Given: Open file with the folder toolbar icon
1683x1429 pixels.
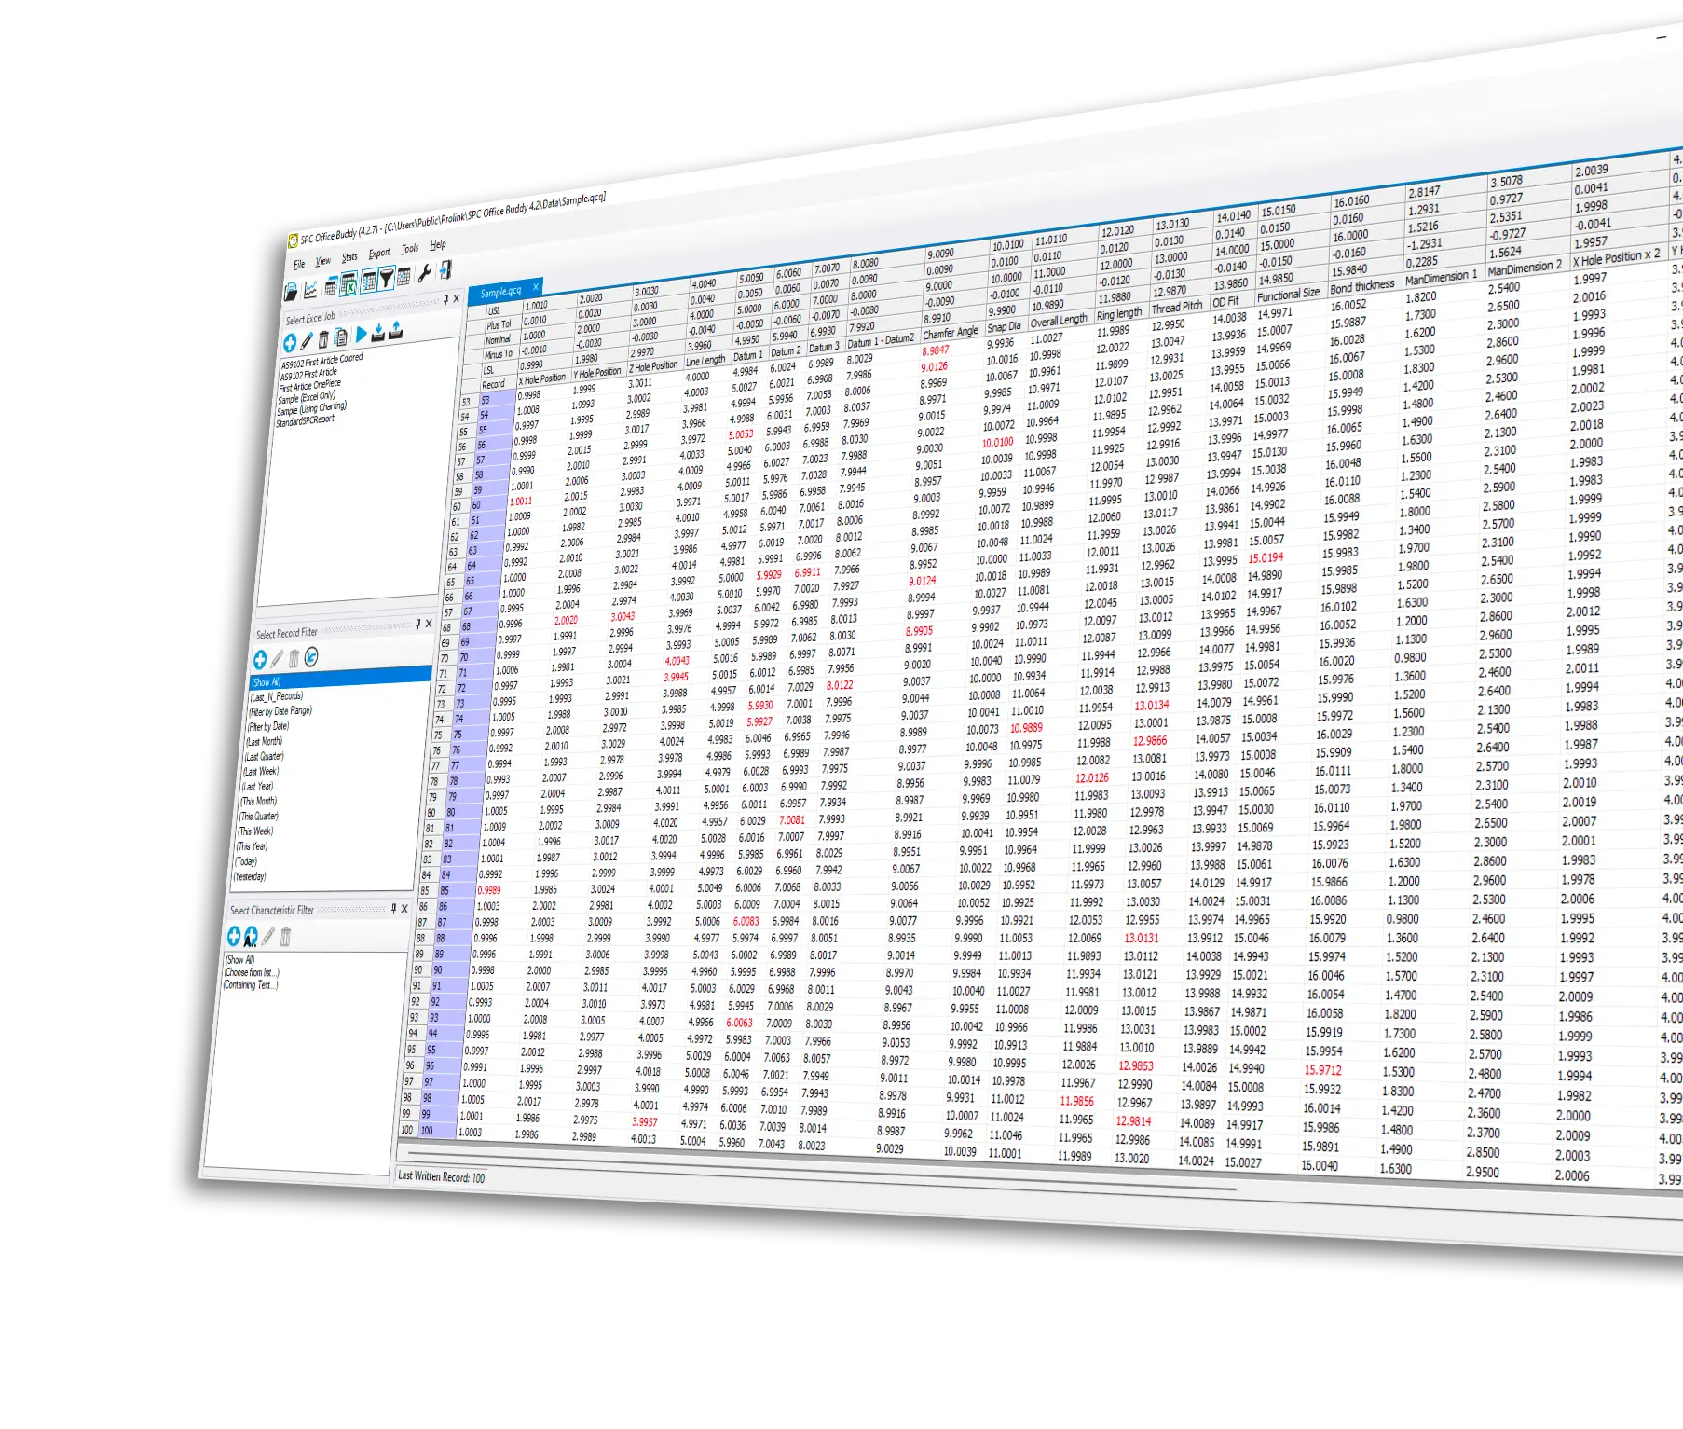Looking at the screenshot, I should point(291,291).
